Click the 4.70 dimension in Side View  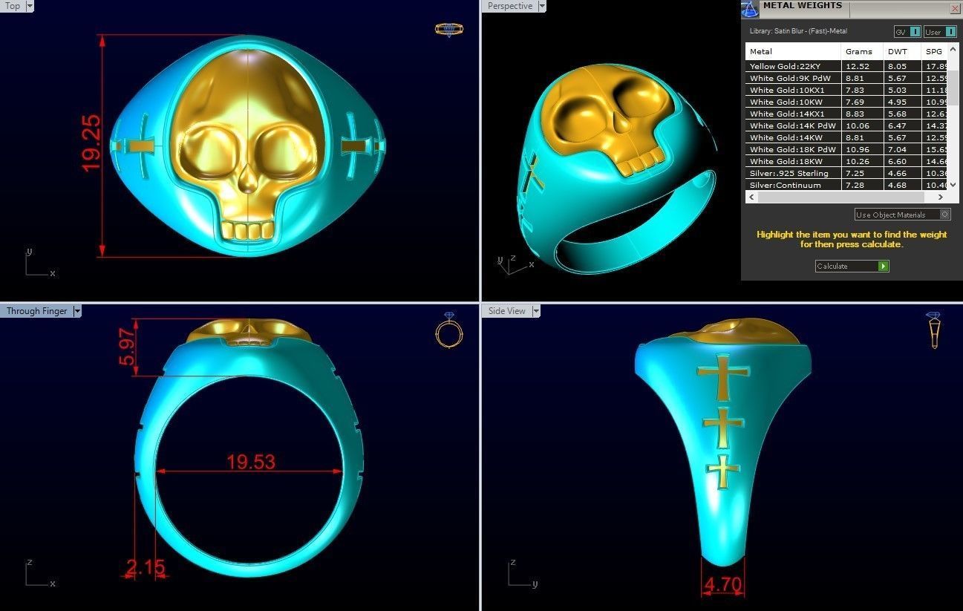[x=723, y=584]
